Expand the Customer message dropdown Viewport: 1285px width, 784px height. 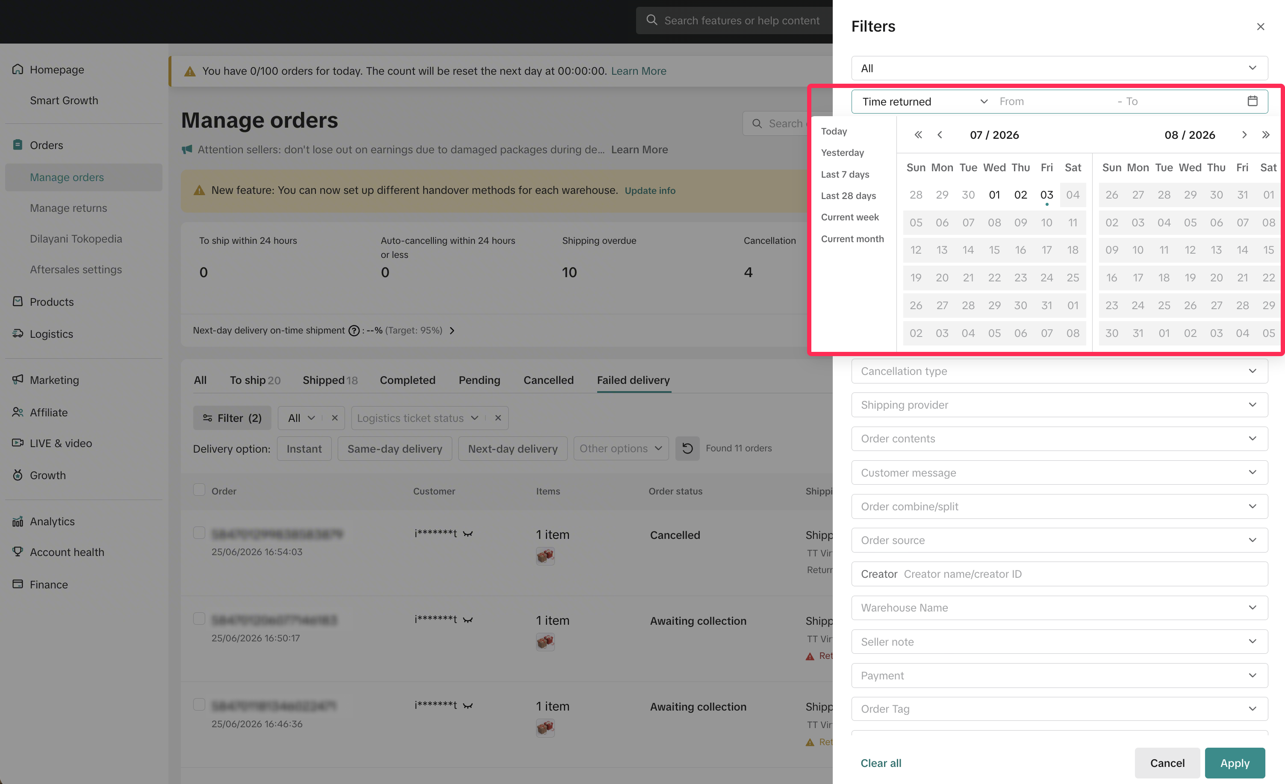pos(1059,472)
